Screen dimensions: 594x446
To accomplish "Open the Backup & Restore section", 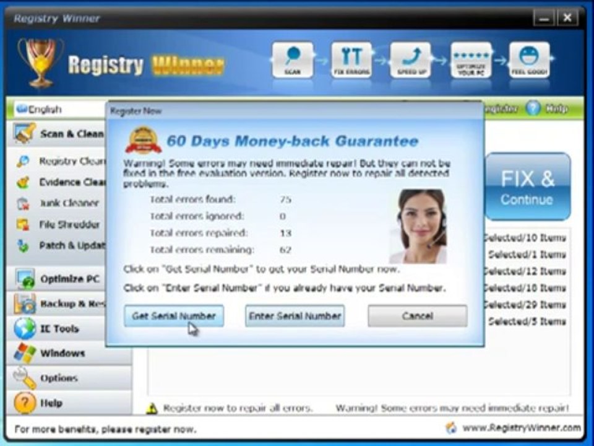I will point(57,304).
